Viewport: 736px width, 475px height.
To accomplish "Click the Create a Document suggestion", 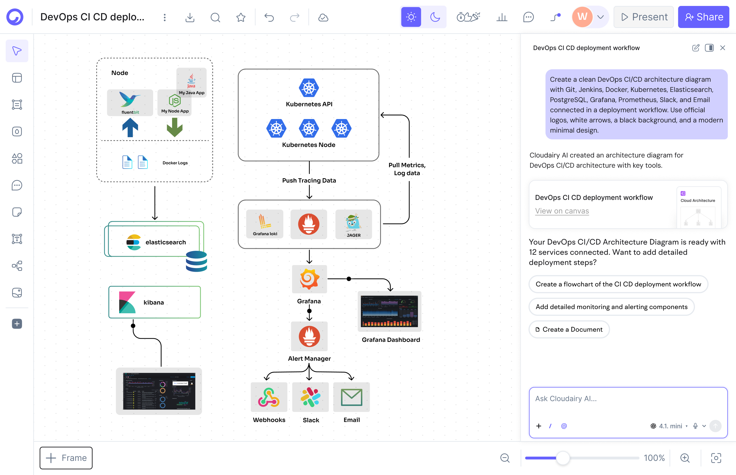I will [x=569, y=329].
